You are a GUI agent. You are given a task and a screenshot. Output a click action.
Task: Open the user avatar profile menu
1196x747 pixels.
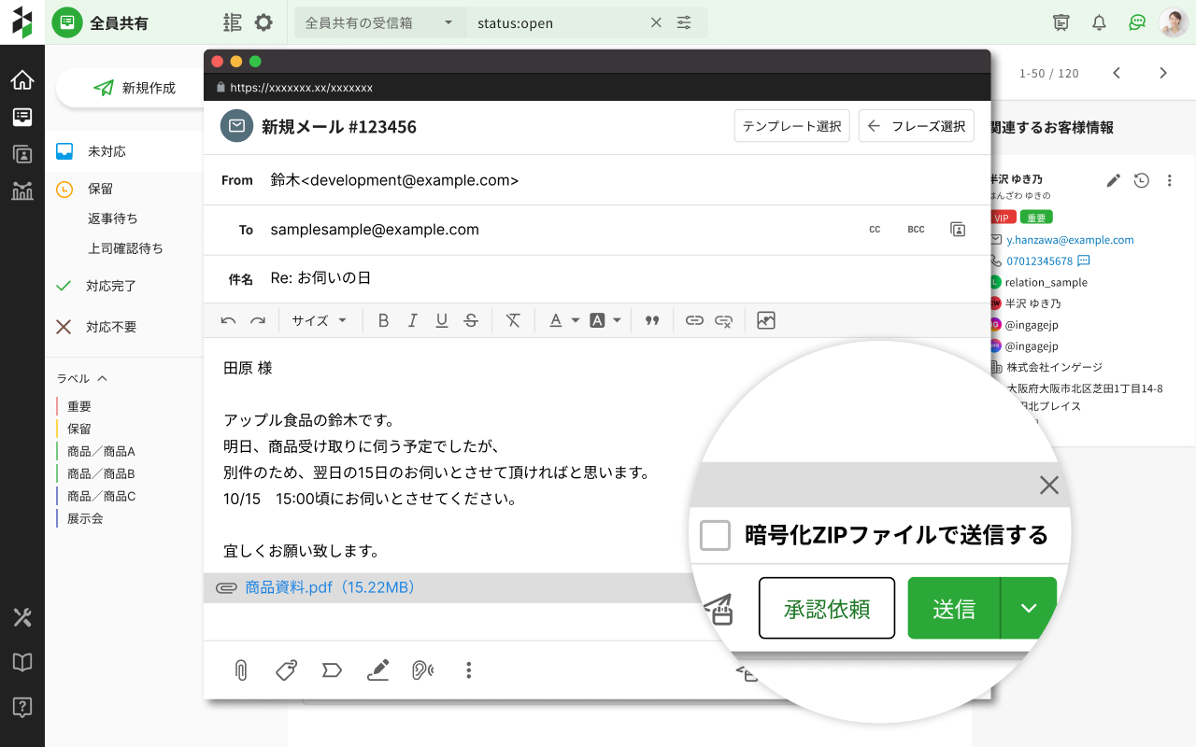[x=1174, y=22]
